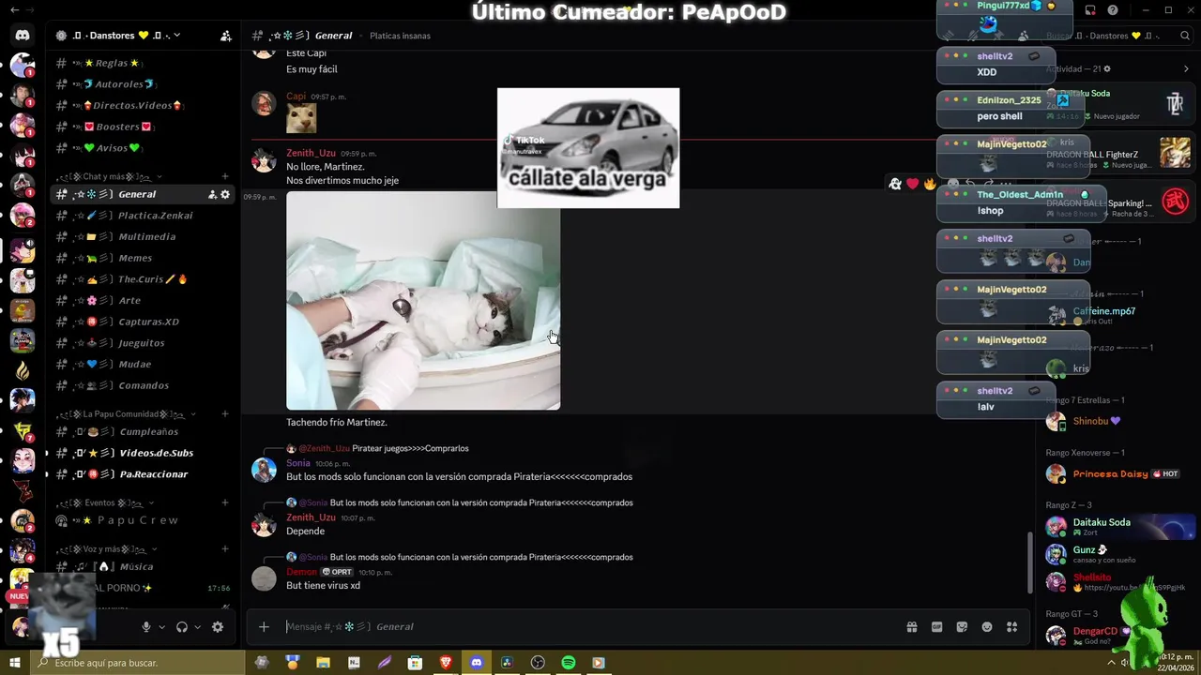Click Windows taskbar search box
Viewport: 1201px width, 675px height.
tap(138, 663)
